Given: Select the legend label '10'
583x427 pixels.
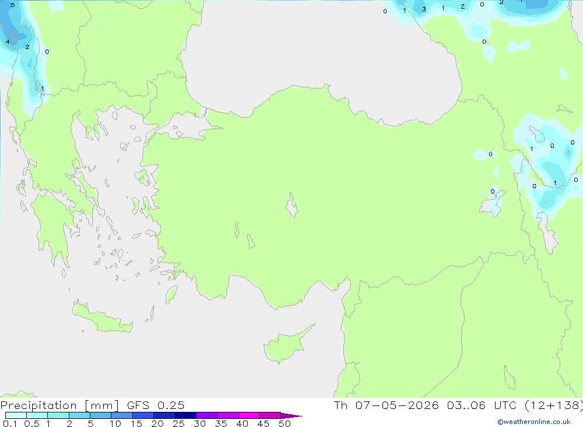Looking at the screenshot, I should click(115, 424).
